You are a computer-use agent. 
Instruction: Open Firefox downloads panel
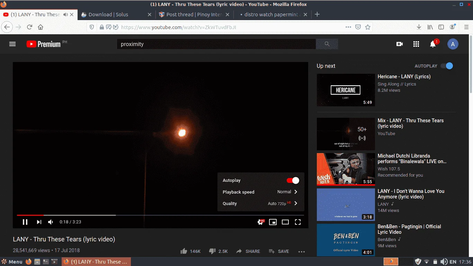[x=419, y=27]
